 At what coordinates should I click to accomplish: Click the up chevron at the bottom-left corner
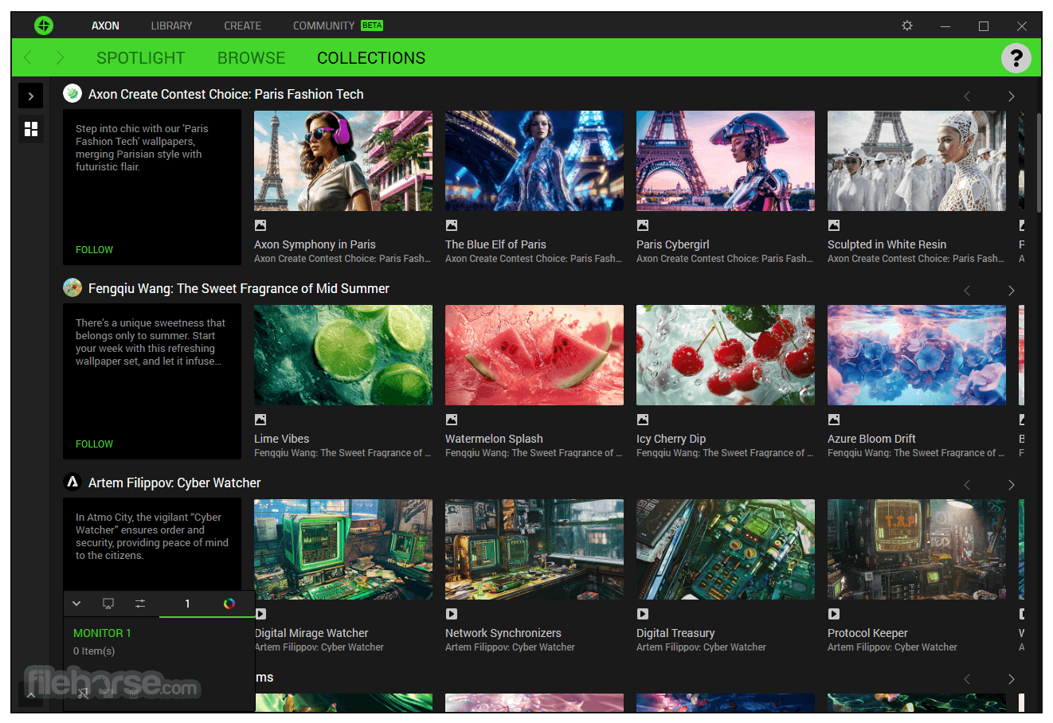tap(31, 695)
